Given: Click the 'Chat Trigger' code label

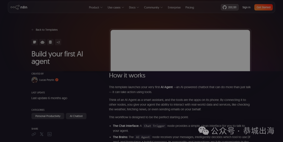Looking at the screenshot, I should (x=155, y=126).
